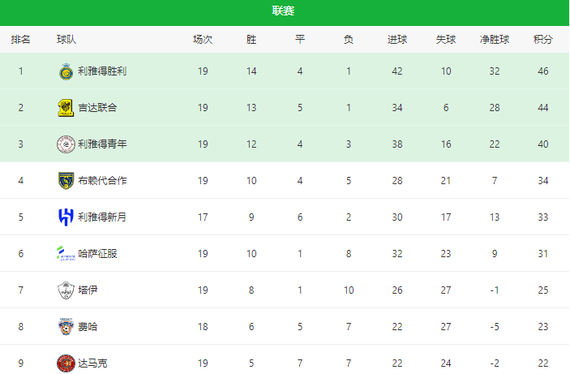Click the 利雅得胜利 team logo
Viewport: 570px width, 374px height.
66,71
